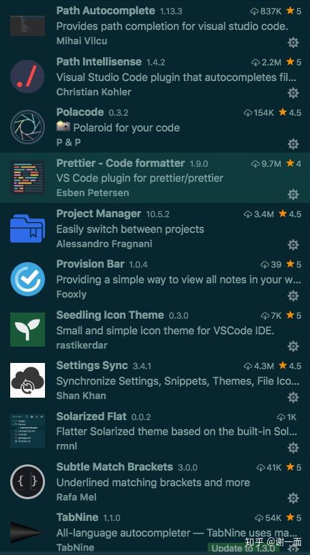Click the Path Intellisense extension name

[x=99, y=61]
